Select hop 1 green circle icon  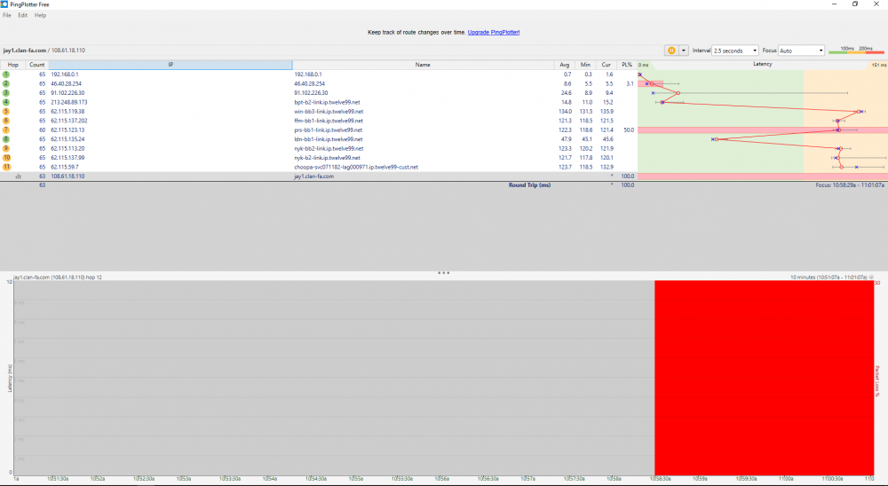pos(6,74)
